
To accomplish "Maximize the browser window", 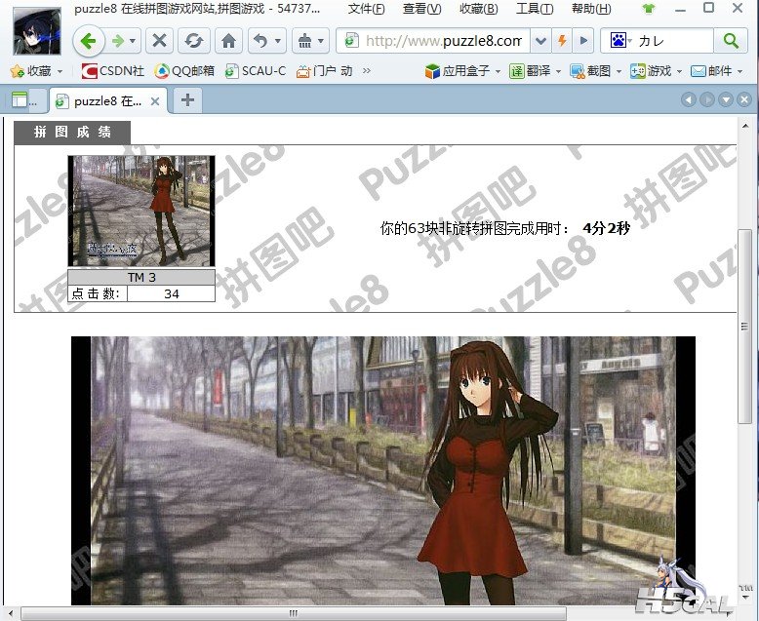I will coord(708,8).
